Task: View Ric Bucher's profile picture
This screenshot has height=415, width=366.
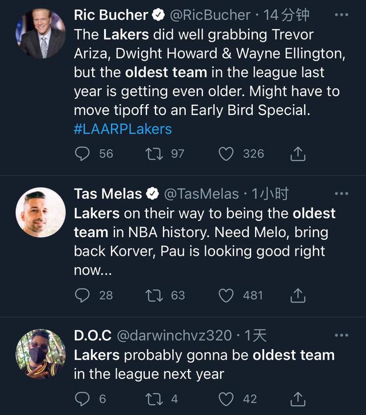Action: (x=40, y=34)
